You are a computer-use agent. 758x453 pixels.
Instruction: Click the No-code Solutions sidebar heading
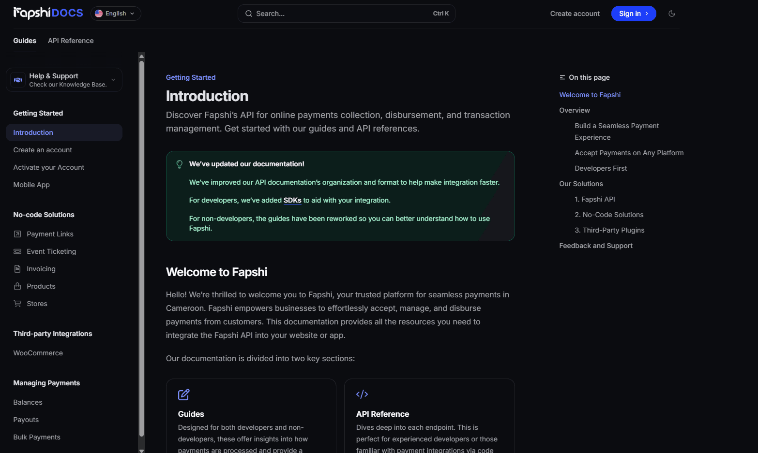point(44,215)
